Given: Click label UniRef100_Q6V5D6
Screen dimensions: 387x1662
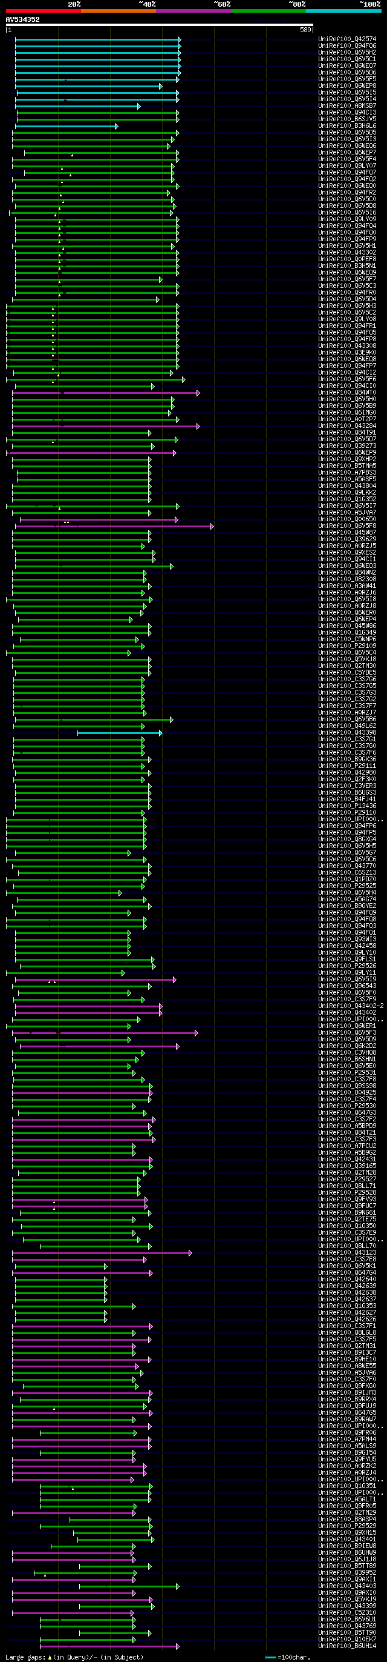Looking at the screenshot, I should 348,72.
